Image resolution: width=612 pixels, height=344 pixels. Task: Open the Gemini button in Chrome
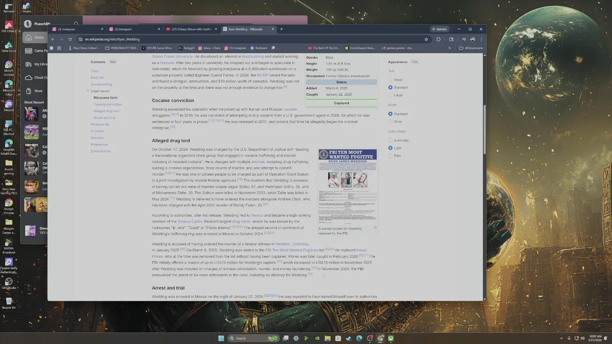pos(439,29)
